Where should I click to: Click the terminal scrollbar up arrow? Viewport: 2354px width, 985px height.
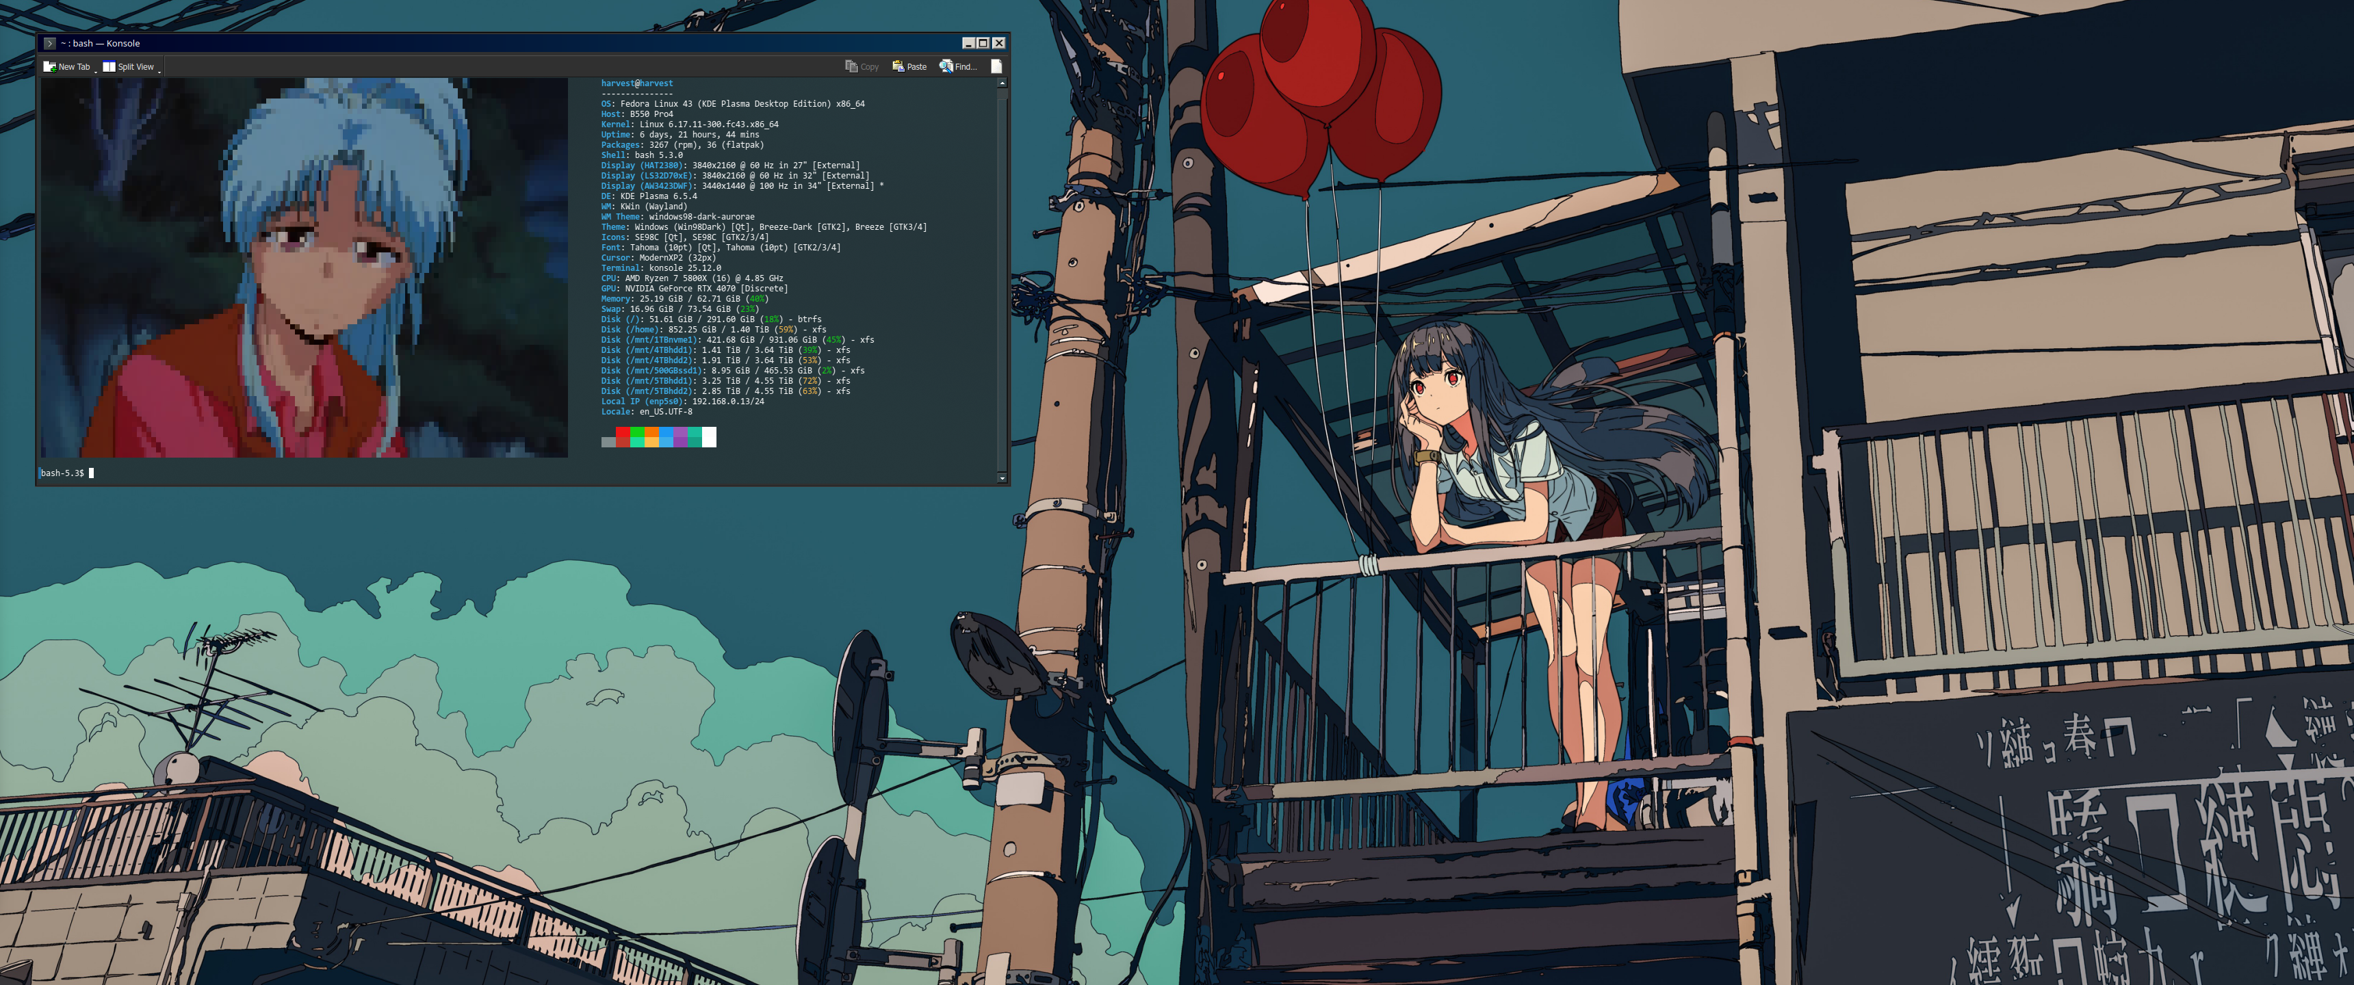(1002, 83)
